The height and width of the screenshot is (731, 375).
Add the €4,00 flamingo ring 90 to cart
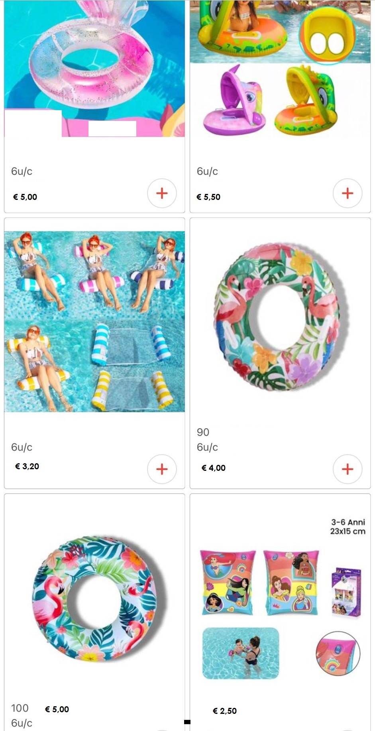[348, 469]
